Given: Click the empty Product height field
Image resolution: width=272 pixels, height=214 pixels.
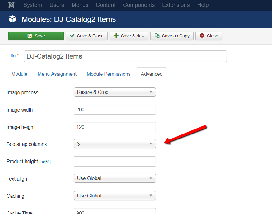Looking at the screenshot, I should click(115, 162).
